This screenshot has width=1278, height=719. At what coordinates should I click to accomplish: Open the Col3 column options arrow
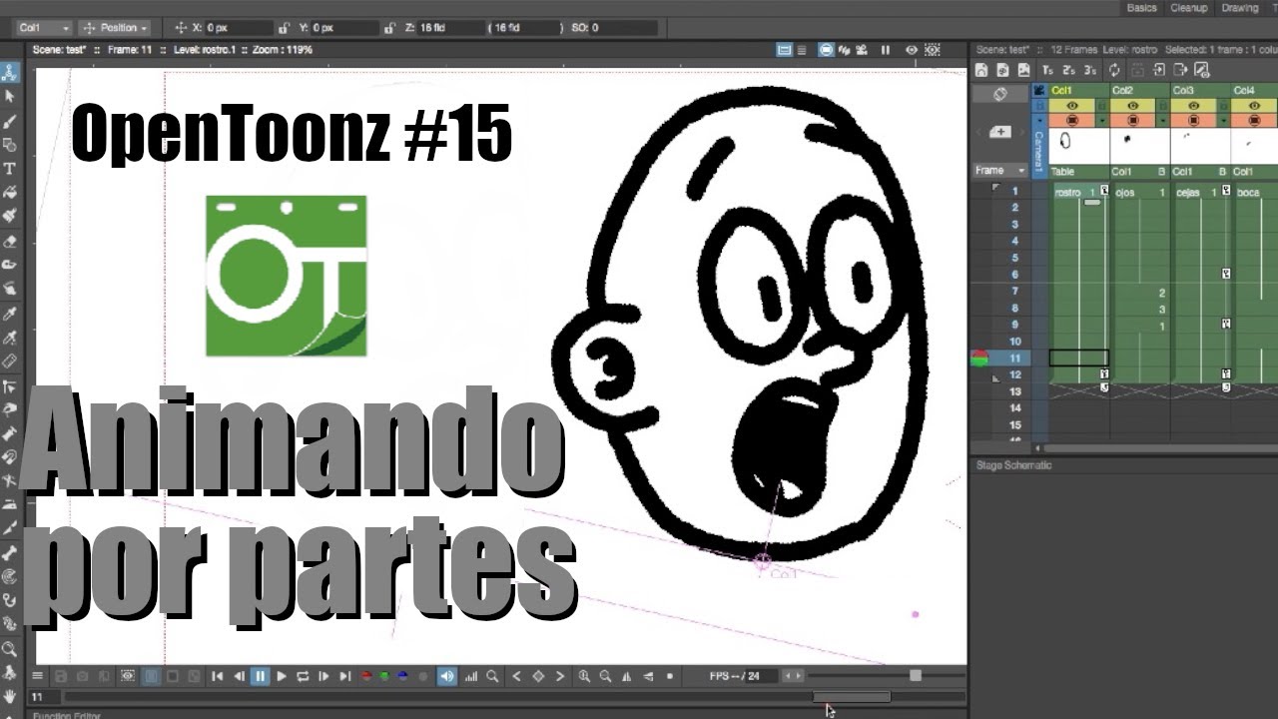click(1223, 120)
